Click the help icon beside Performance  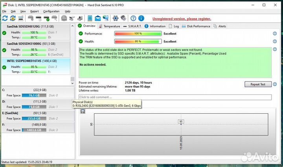[275, 33]
